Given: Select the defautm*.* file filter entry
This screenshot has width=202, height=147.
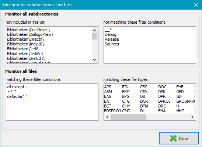Looking at the screenshot, I should [18, 96].
